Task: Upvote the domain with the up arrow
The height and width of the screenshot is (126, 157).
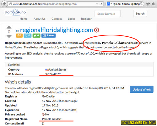Action: (x=9, y=27)
